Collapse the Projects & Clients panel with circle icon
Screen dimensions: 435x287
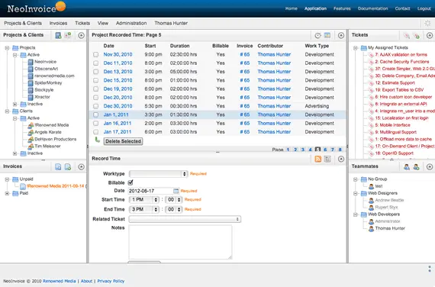[x=81, y=35]
